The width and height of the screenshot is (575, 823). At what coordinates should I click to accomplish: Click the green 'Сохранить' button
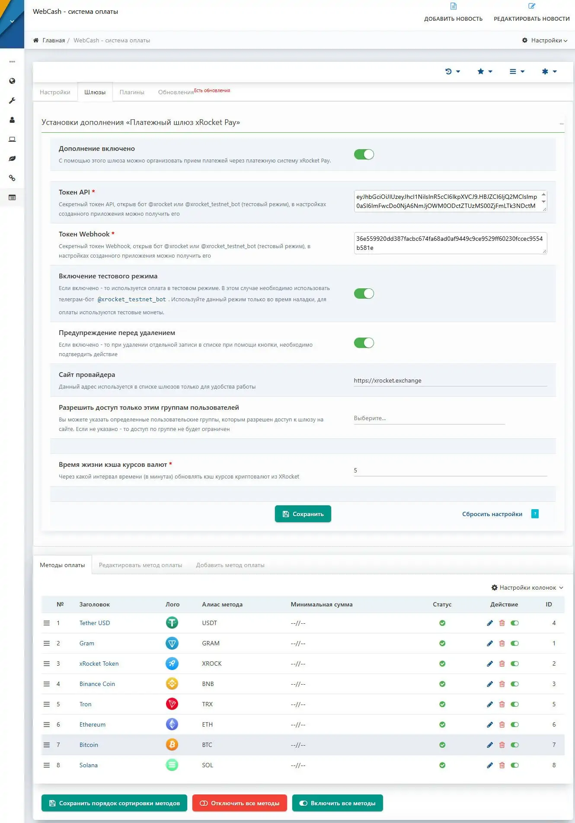tap(303, 514)
